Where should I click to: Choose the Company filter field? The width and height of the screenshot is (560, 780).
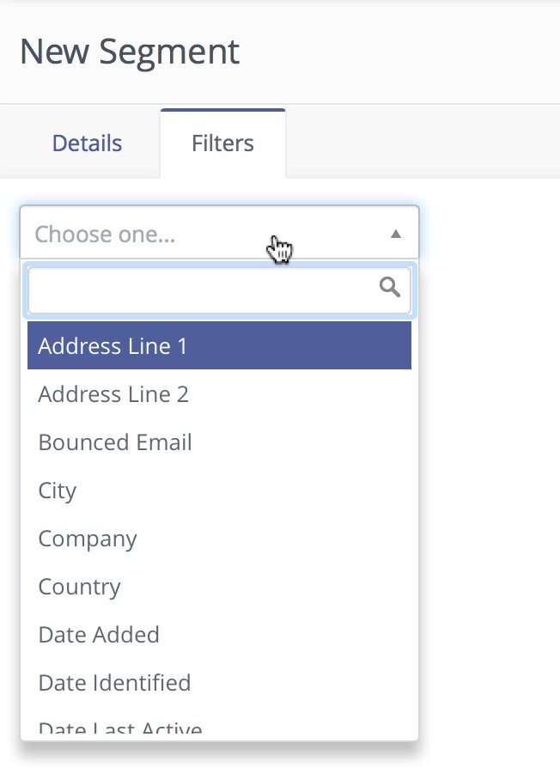point(88,539)
